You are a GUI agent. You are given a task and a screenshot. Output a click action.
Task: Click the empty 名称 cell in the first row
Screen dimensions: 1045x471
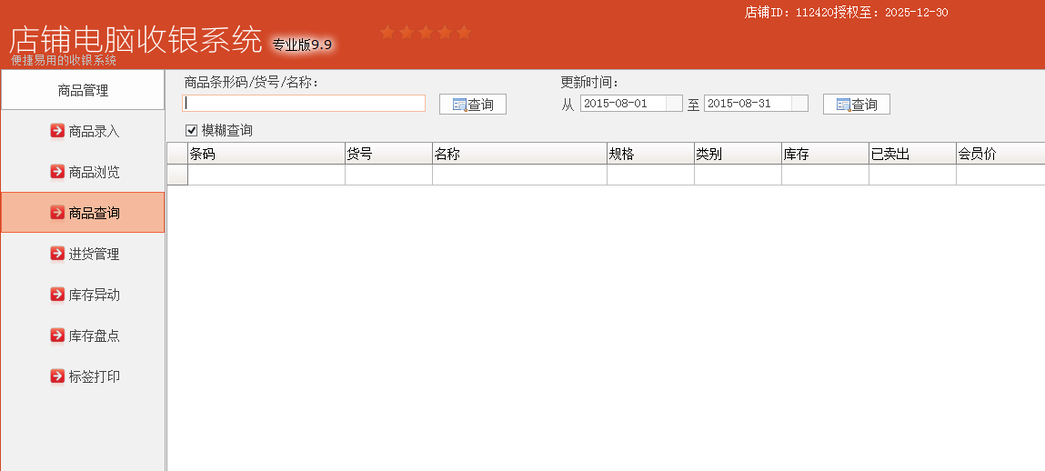click(x=519, y=175)
